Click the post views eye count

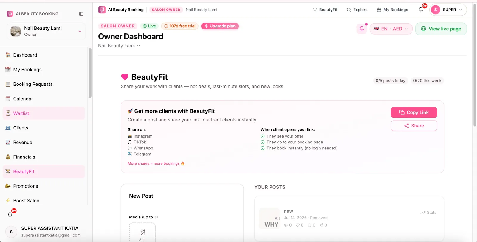[288, 225]
